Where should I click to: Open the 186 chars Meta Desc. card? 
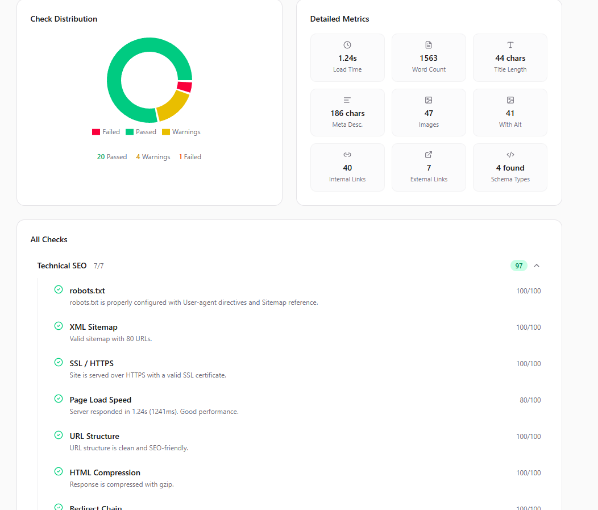(x=347, y=113)
